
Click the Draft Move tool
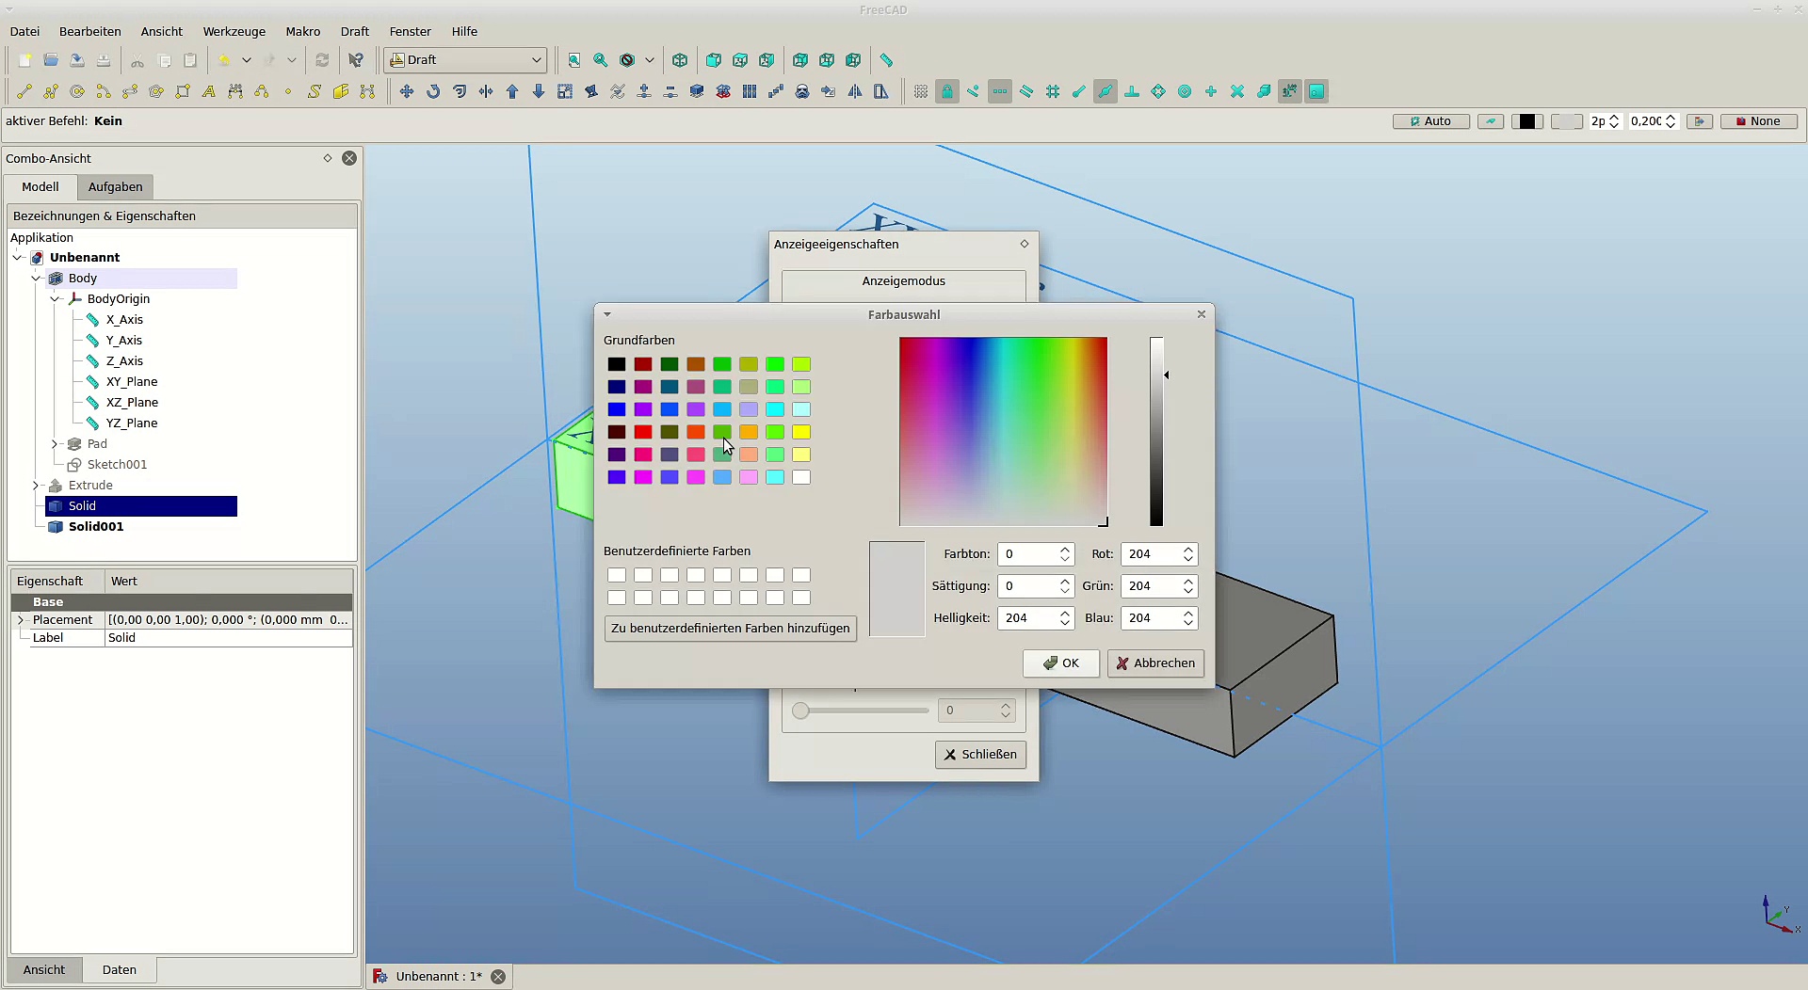click(x=407, y=91)
